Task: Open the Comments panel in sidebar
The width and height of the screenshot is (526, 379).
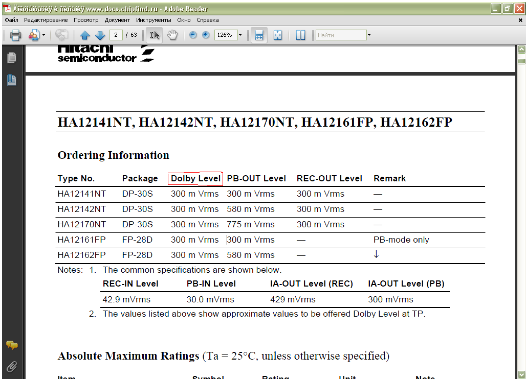Action: tap(12, 345)
